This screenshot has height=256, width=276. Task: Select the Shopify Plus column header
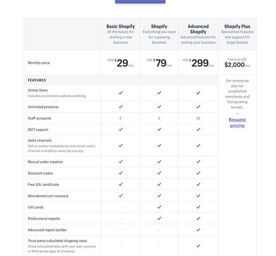[x=237, y=26]
